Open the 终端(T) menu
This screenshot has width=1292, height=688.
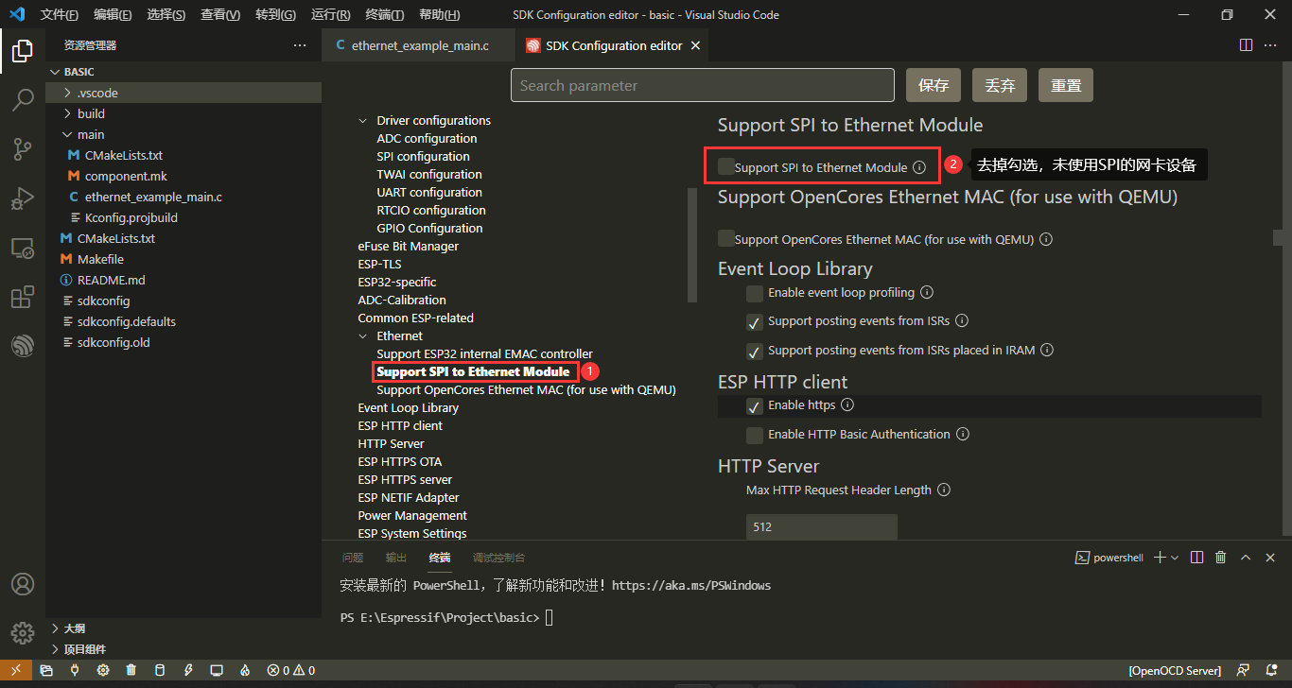click(384, 15)
